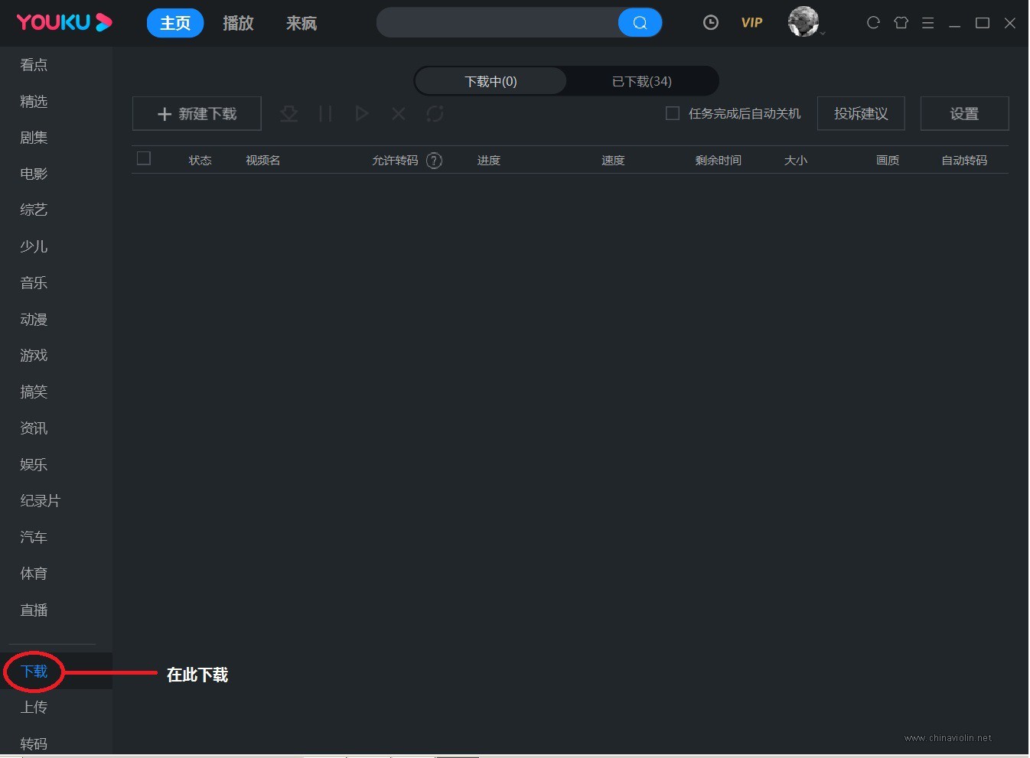Toggle the select-all checkbox in header
Viewport: 1030px width, 758px height.
point(144,158)
